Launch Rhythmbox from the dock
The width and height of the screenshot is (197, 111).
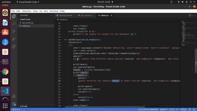(5, 13)
